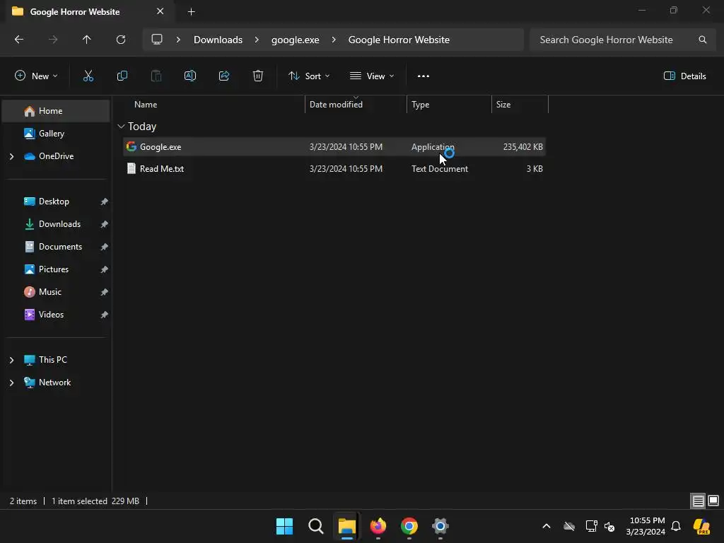Open the New dropdown menu
724x543 pixels.
tap(36, 76)
